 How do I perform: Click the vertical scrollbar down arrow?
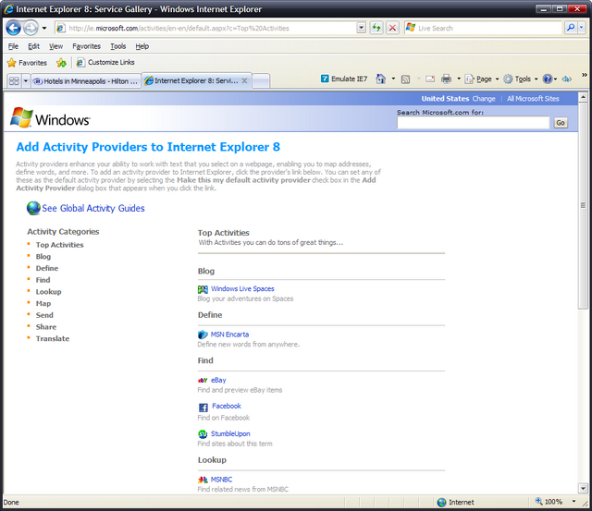583,489
